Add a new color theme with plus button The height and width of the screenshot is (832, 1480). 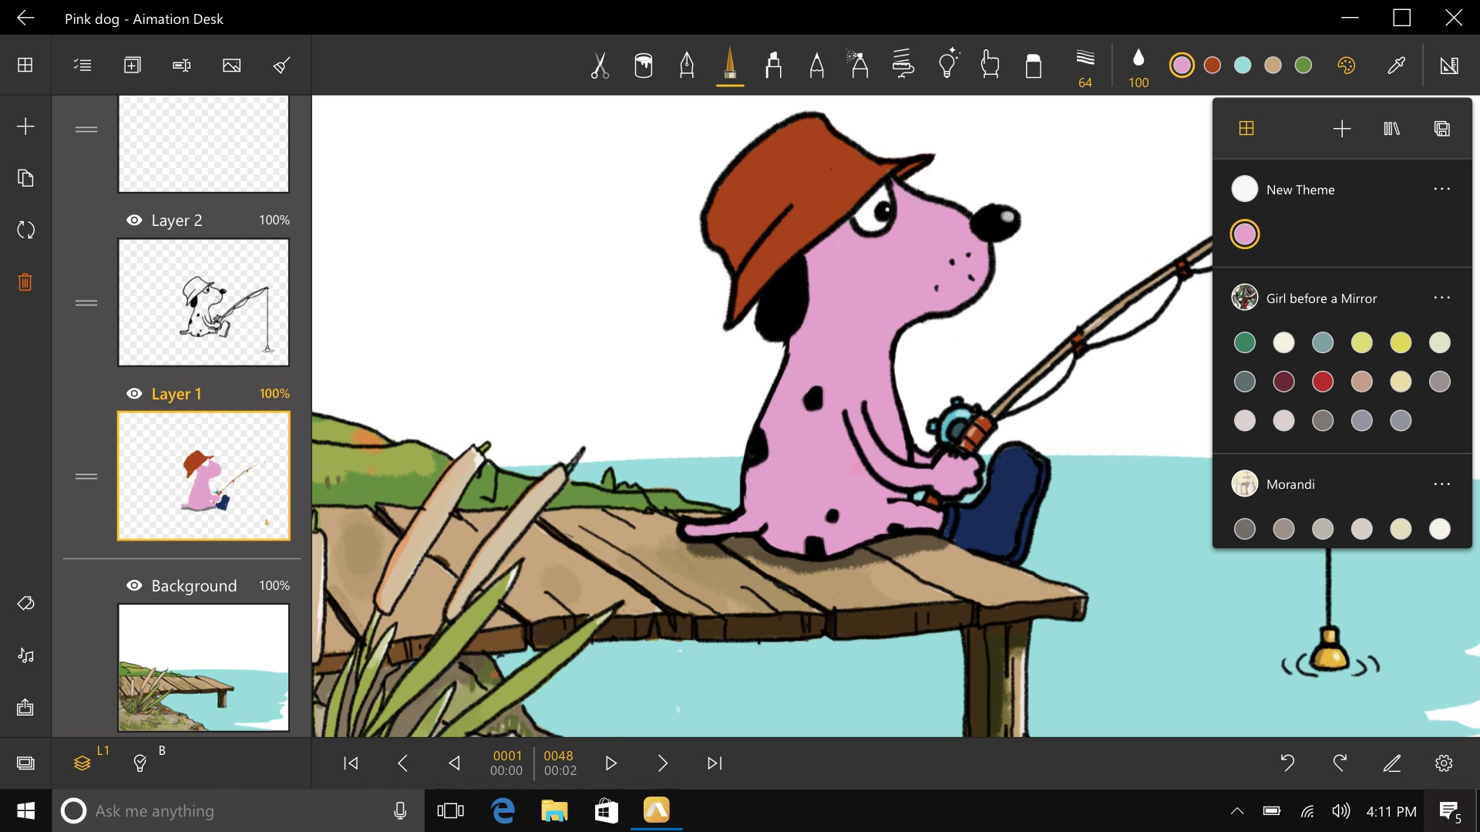[x=1341, y=128]
